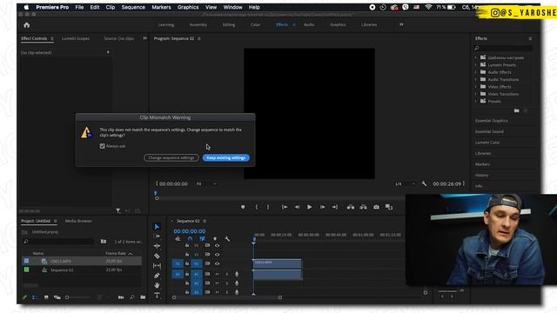This screenshot has height=313, width=557.
Task: Select the Track Select Forward tool
Action: 157,236
